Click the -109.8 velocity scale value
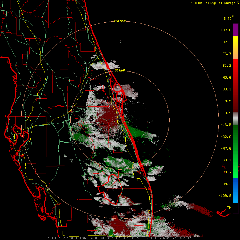This screenshot has width=240, height=240. coord(225,196)
